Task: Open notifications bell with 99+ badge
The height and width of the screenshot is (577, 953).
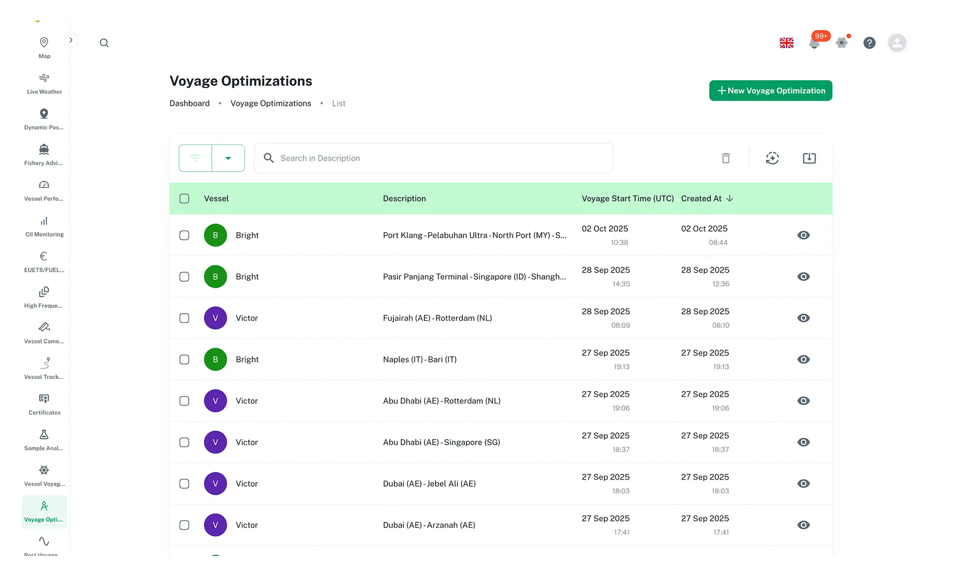Action: pyautogui.click(x=815, y=43)
